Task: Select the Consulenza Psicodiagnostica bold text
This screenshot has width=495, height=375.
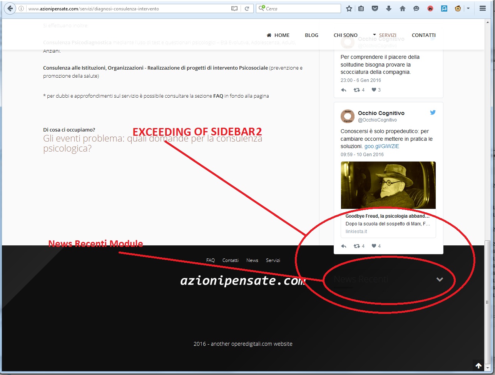Action: tap(77, 43)
